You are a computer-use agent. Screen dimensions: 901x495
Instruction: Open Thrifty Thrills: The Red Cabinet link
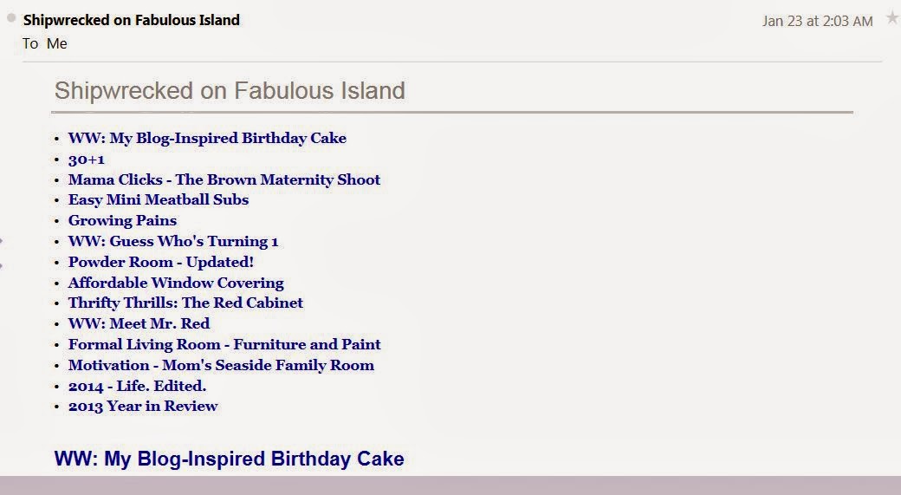point(185,303)
